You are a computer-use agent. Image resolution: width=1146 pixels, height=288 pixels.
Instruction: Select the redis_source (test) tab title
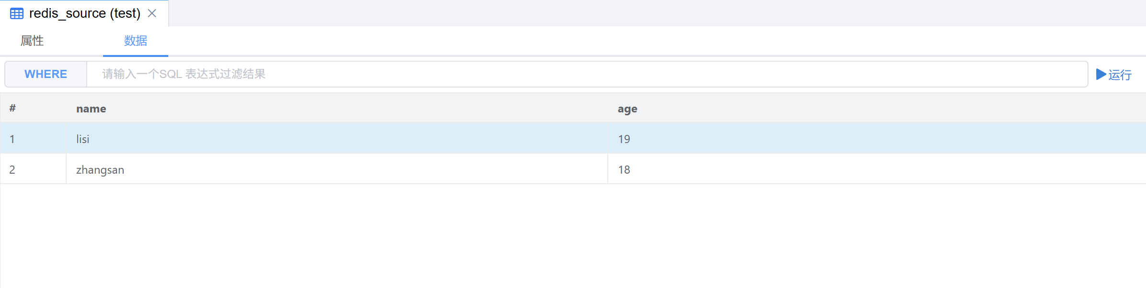(85, 13)
